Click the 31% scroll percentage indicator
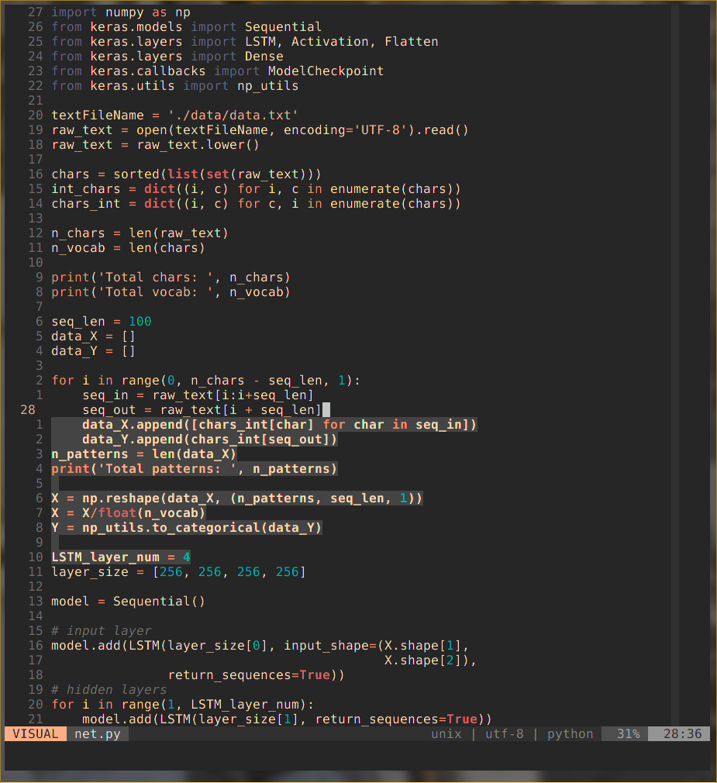This screenshot has height=783, width=717. coord(628,733)
